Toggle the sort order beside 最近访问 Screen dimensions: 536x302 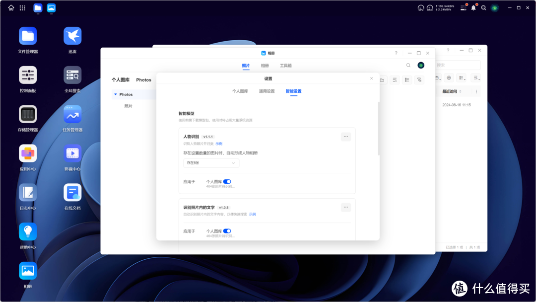click(x=461, y=91)
